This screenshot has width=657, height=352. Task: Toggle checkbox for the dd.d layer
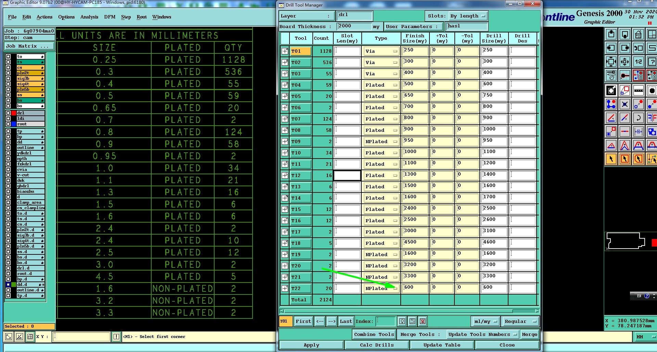[x=8, y=285]
